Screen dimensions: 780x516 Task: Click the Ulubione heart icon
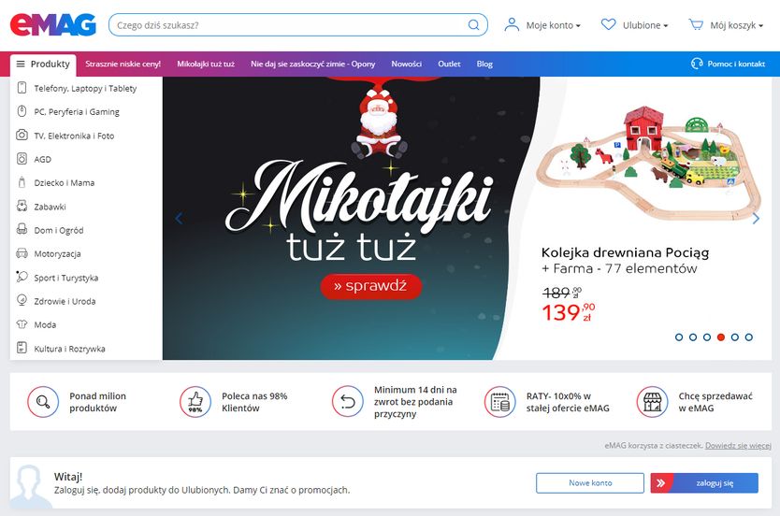pyautogui.click(x=608, y=24)
